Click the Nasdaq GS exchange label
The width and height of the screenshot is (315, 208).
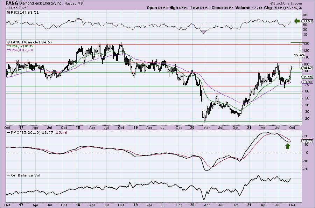(x=73, y=4)
